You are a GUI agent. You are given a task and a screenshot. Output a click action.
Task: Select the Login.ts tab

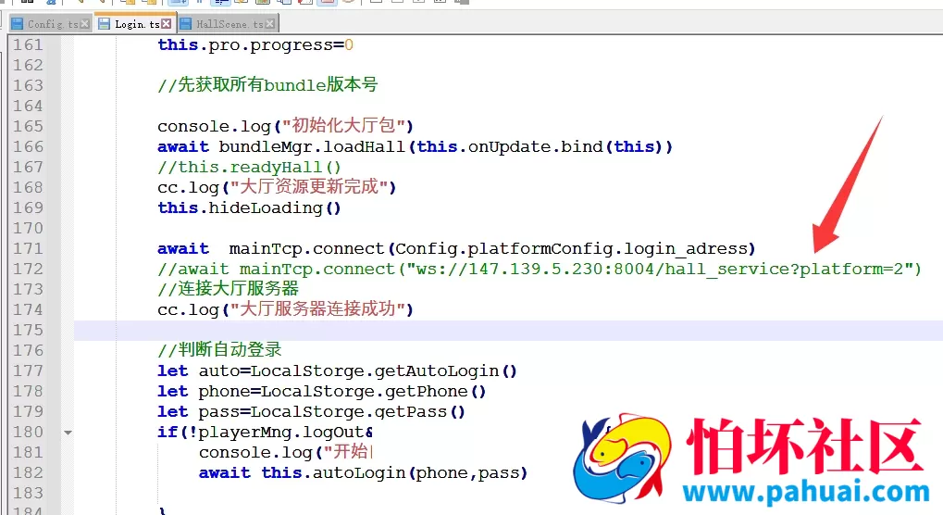coord(136,24)
